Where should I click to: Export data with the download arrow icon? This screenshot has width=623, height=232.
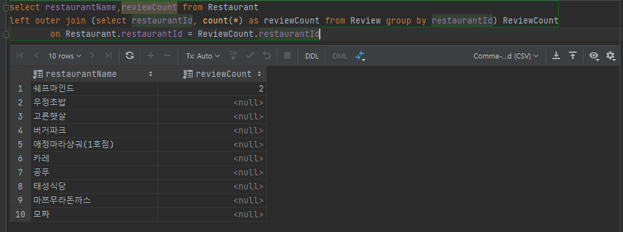coord(557,56)
